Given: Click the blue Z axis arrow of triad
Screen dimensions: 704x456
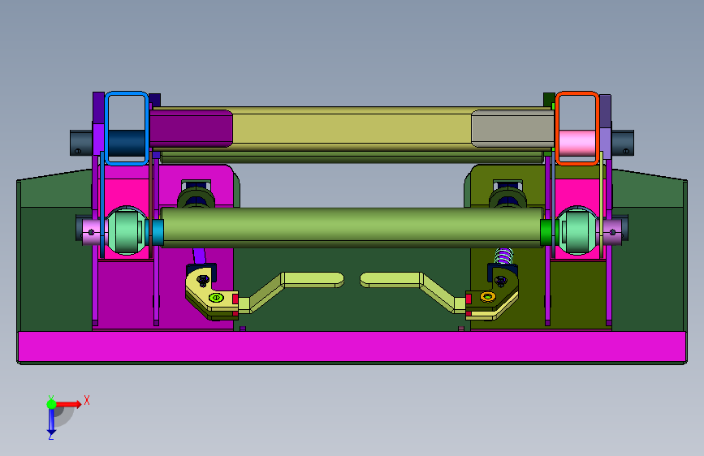Looking at the screenshot, I should pyautogui.click(x=51, y=422).
